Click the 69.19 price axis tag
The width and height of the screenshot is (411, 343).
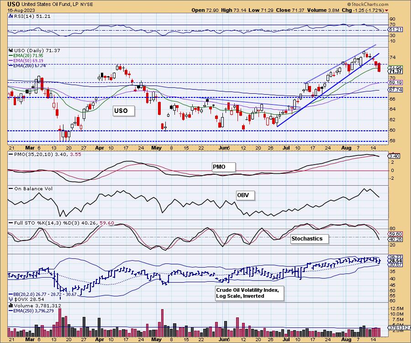point(395,82)
